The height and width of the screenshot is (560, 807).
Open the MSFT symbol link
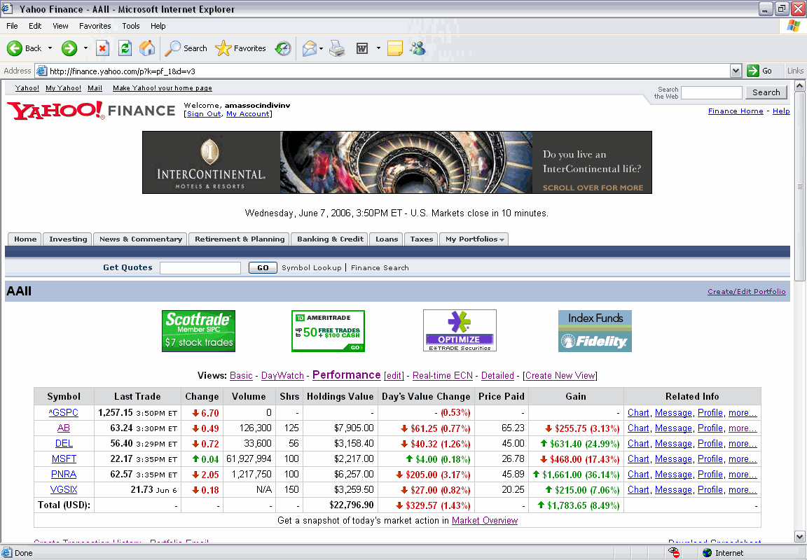pos(64,459)
